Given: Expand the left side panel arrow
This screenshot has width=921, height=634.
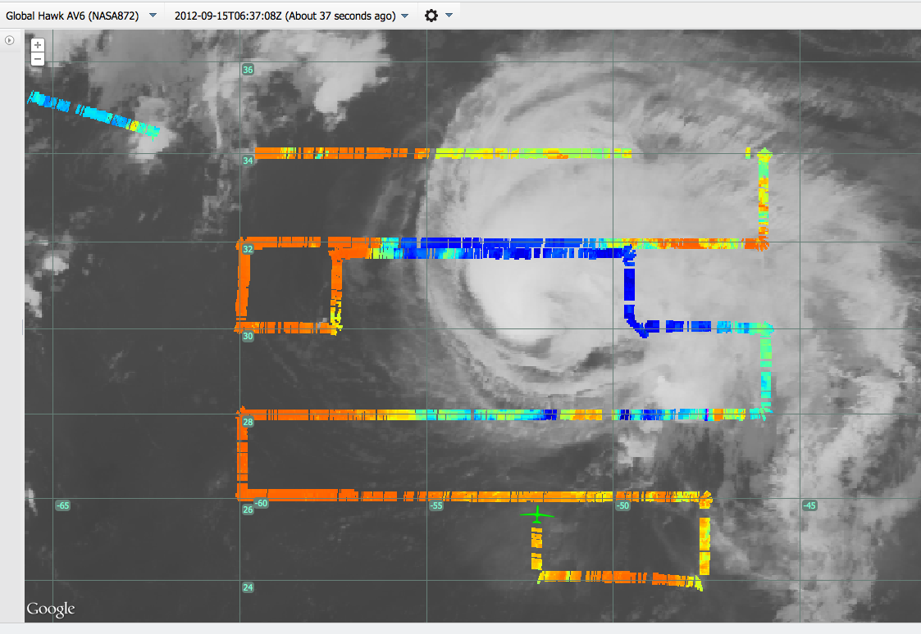Looking at the screenshot, I should pos(10,40).
